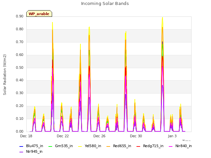The width and height of the screenshot is (211, 158).
Task: Click the Red655_in orange legend swatch
Action: [x=108, y=146]
